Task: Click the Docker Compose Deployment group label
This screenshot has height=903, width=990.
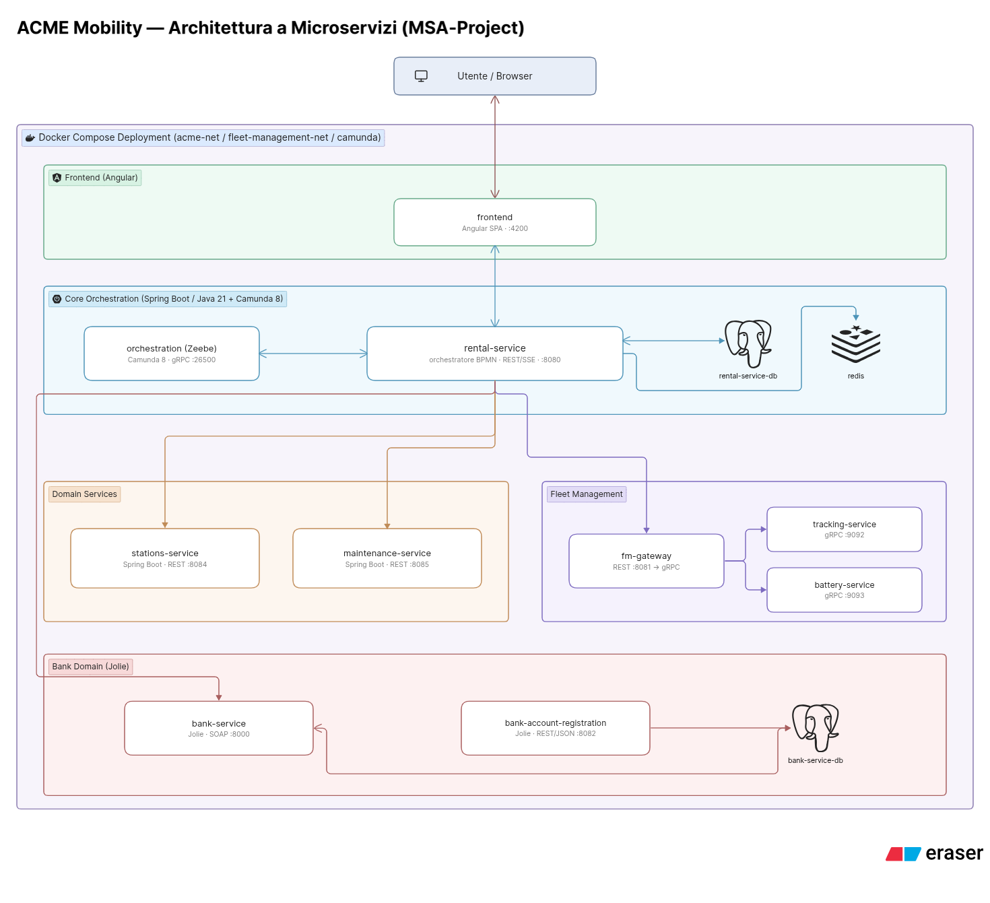Action: (203, 138)
